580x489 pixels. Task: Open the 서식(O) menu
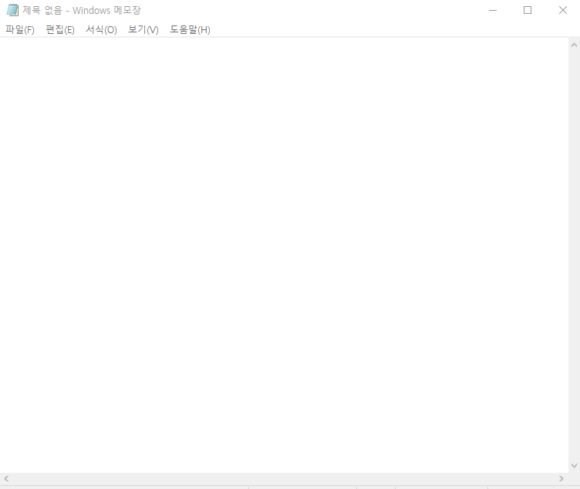coord(101,29)
